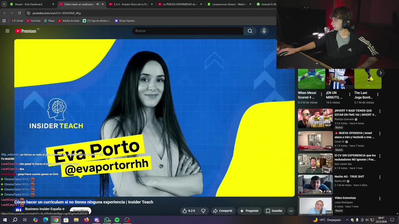Click the next arrow on the shorts shelf
The height and width of the screenshot is (224, 399).
(381, 73)
